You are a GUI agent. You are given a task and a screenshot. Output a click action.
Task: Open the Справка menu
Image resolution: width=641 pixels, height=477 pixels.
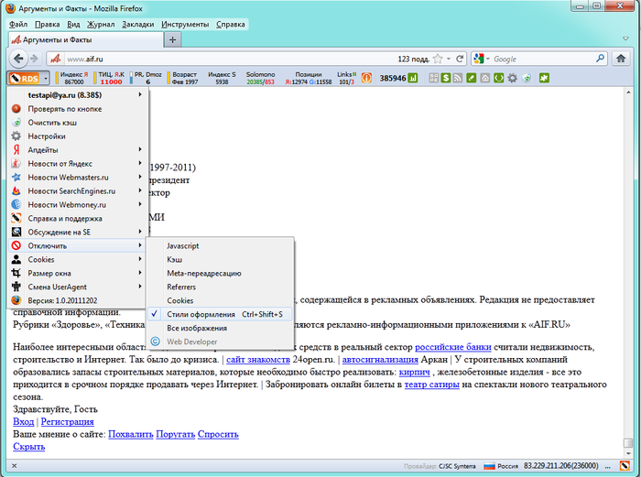pyautogui.click(x=230, y=25)
